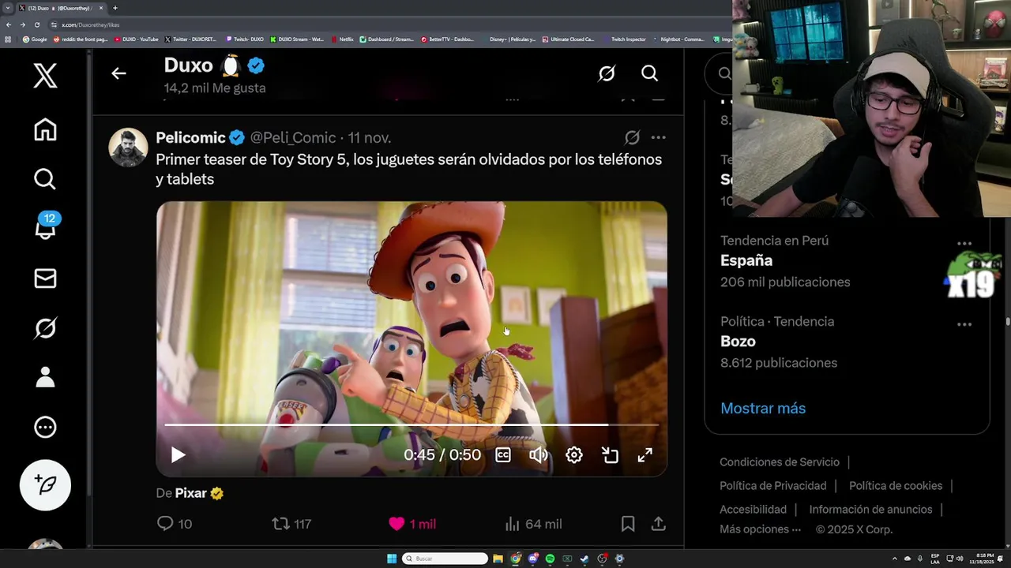Open the Windows Start menu
This screenshot has height=568, width=1011.
(392, 559)
